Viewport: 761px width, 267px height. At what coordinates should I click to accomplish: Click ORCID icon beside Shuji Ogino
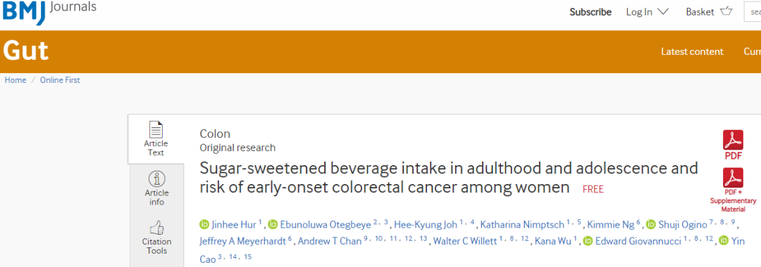(x=650, y=224)
